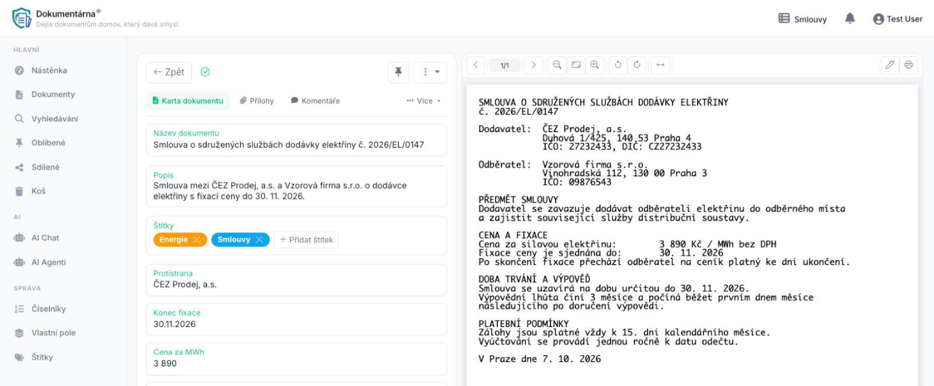Open Štítky management in sidebar
This screenshot has width=934, height=386.
(42, 357)
